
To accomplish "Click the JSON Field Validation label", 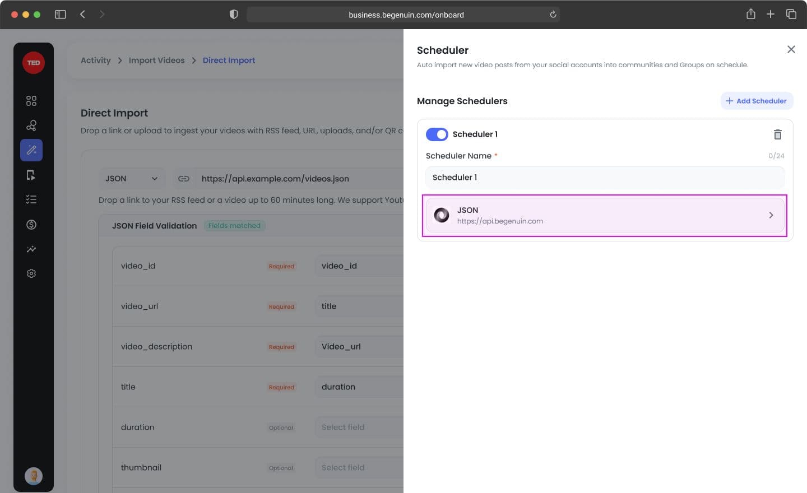I will tap(154, 226).
